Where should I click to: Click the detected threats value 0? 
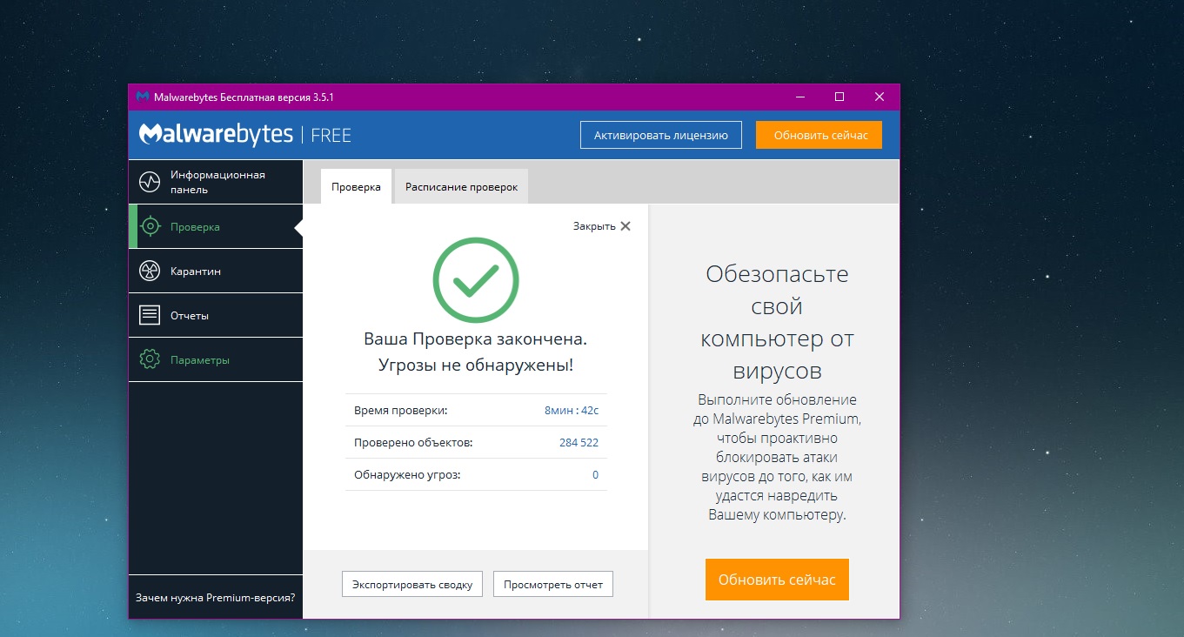pyautogui.click(x=595, y=474)
